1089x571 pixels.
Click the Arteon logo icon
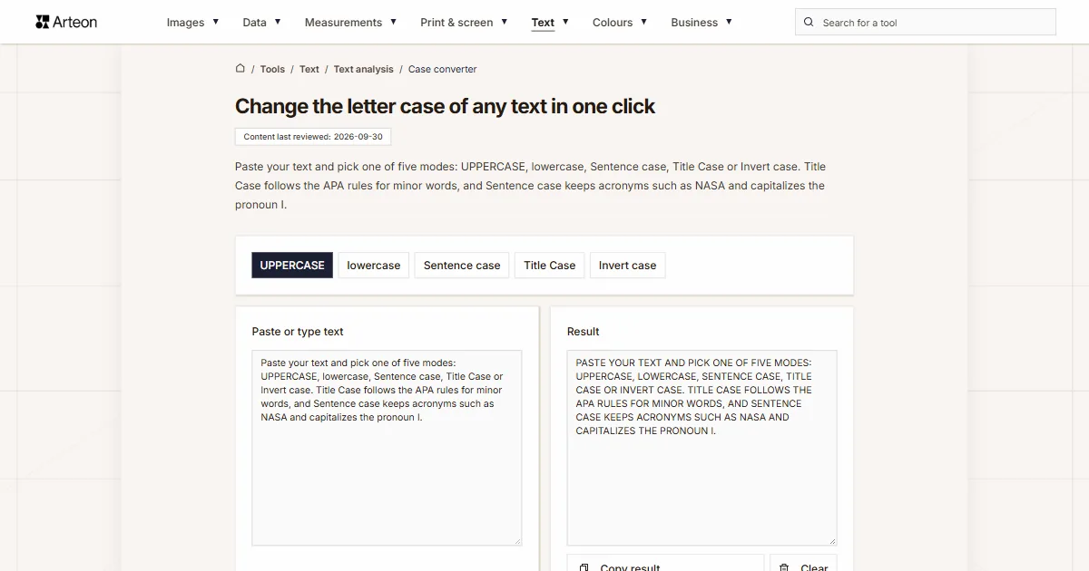pyautogui.click(x=43, y=22)
